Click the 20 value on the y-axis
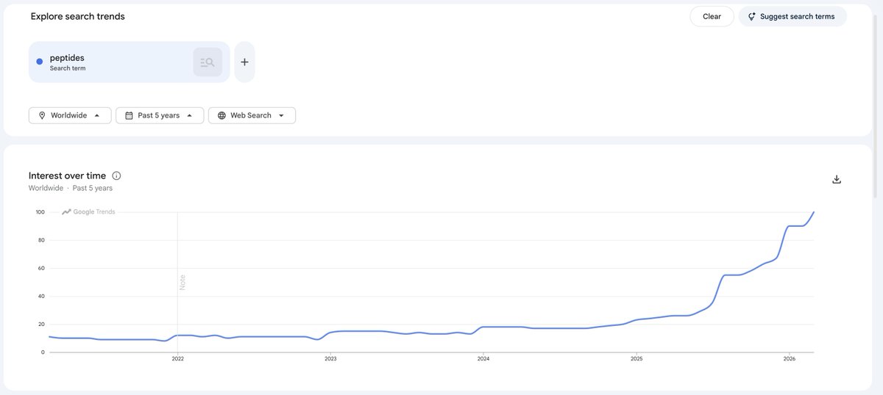Viewport: 883px width, 395px height. [x=41, y=324]
